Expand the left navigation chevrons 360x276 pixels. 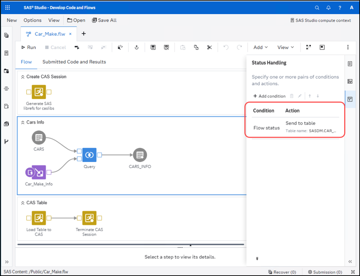(x=6, y=262)
